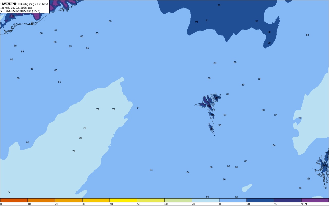Click the dark orange 0–10 legend swatch
Viewport: 329px width, 206px height.
pyautogui.click(x=14, y=200)
